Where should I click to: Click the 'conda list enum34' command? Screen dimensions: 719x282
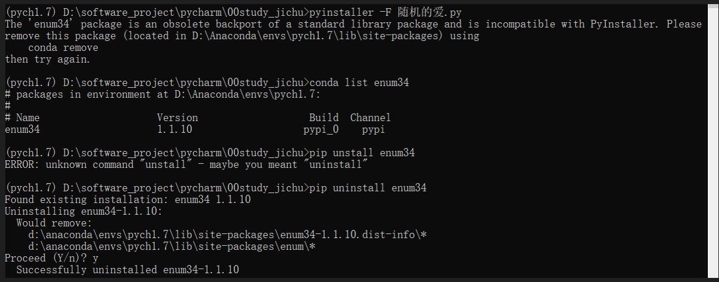[359, 82]
